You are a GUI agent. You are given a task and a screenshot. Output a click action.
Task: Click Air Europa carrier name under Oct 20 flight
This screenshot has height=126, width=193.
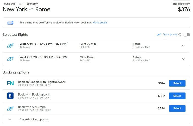click(x=25, y=60)
